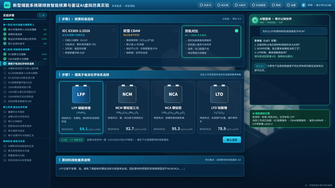The image size is (335, 188).
Task: Click the user avatar 李
Action: [303, 5]
